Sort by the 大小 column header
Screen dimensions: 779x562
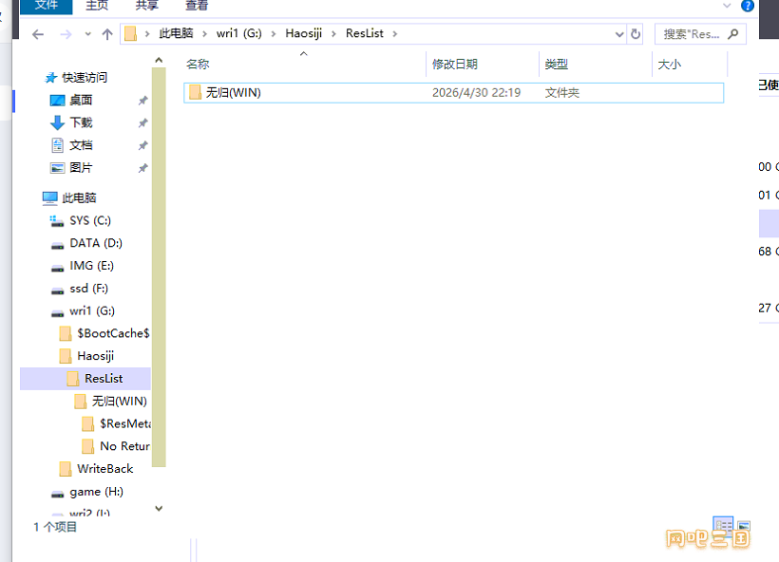tap(669, 64)
